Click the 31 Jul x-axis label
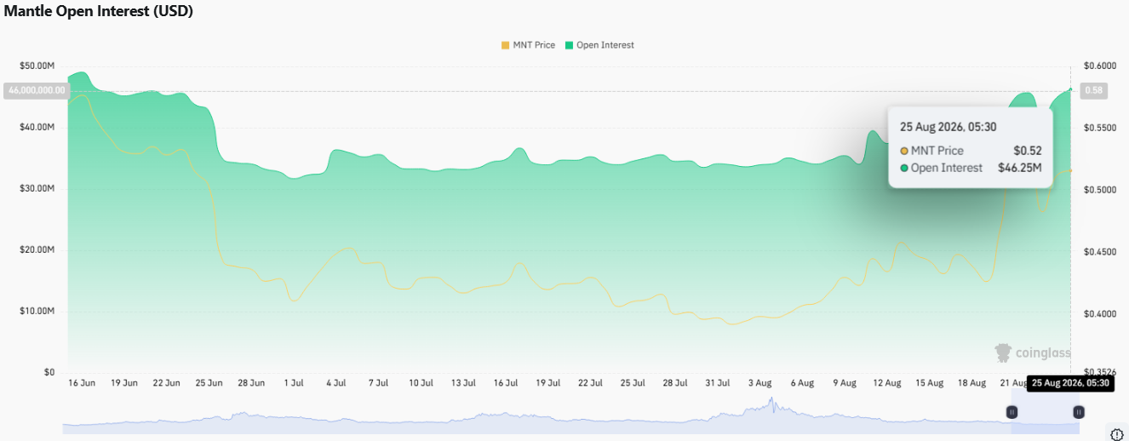Viewport: 1129px width, 441px height. coord(718,383)
